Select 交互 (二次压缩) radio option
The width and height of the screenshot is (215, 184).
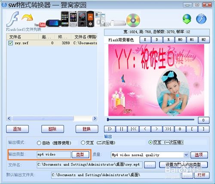[x=98, y=143]
